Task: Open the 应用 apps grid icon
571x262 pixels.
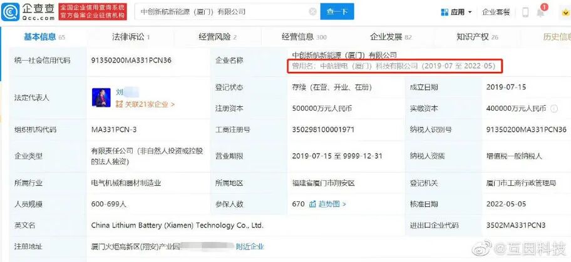Action: point(445,12)
